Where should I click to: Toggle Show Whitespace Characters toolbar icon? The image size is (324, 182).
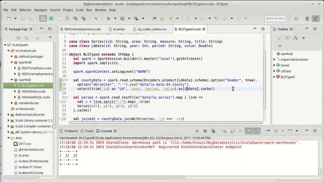click(59, 18)
